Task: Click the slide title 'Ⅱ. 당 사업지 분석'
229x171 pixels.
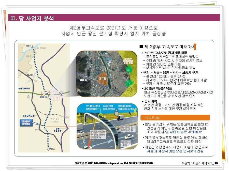Action: (x=32, y=19)
